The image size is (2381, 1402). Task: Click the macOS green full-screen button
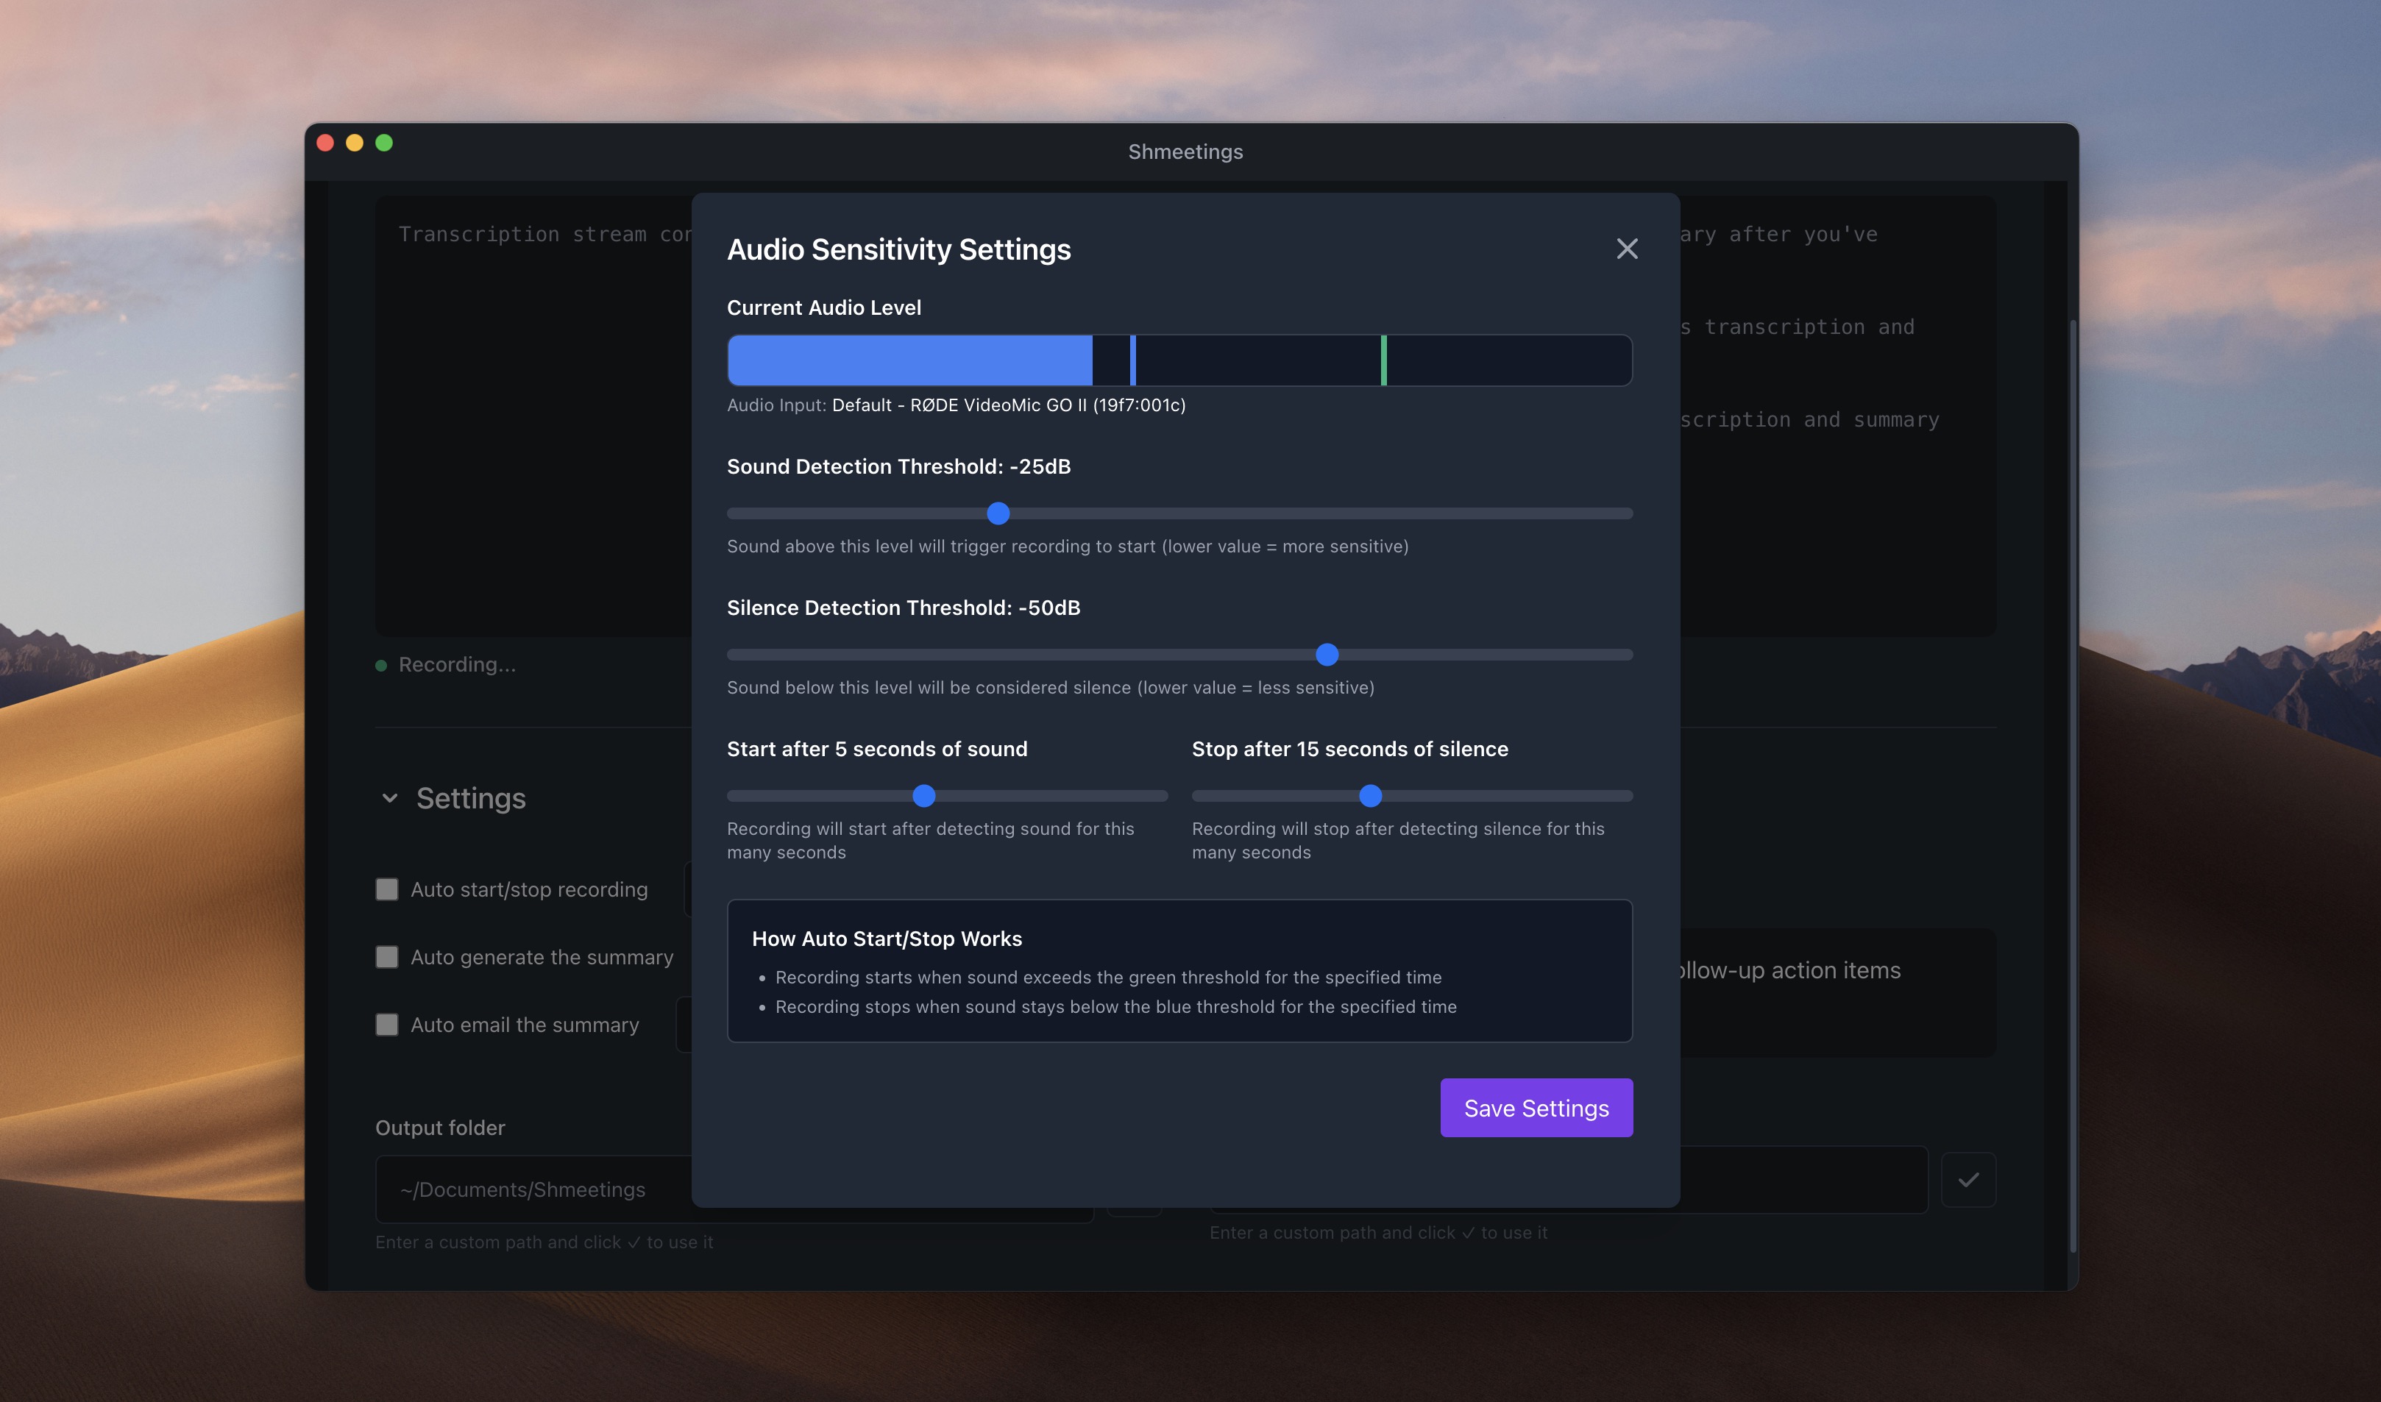pos(385,142)
